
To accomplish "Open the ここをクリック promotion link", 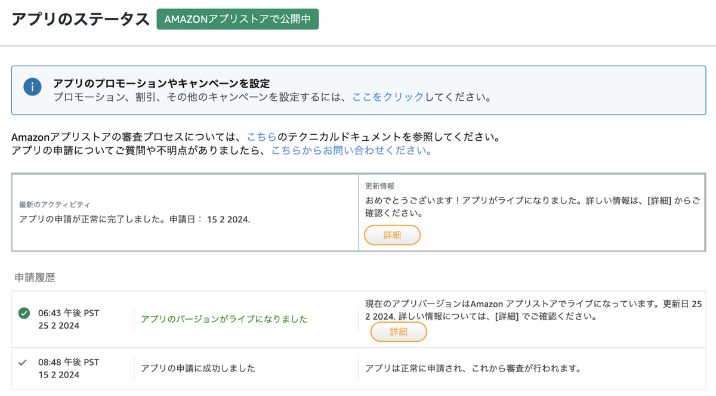I will (388, 97).
